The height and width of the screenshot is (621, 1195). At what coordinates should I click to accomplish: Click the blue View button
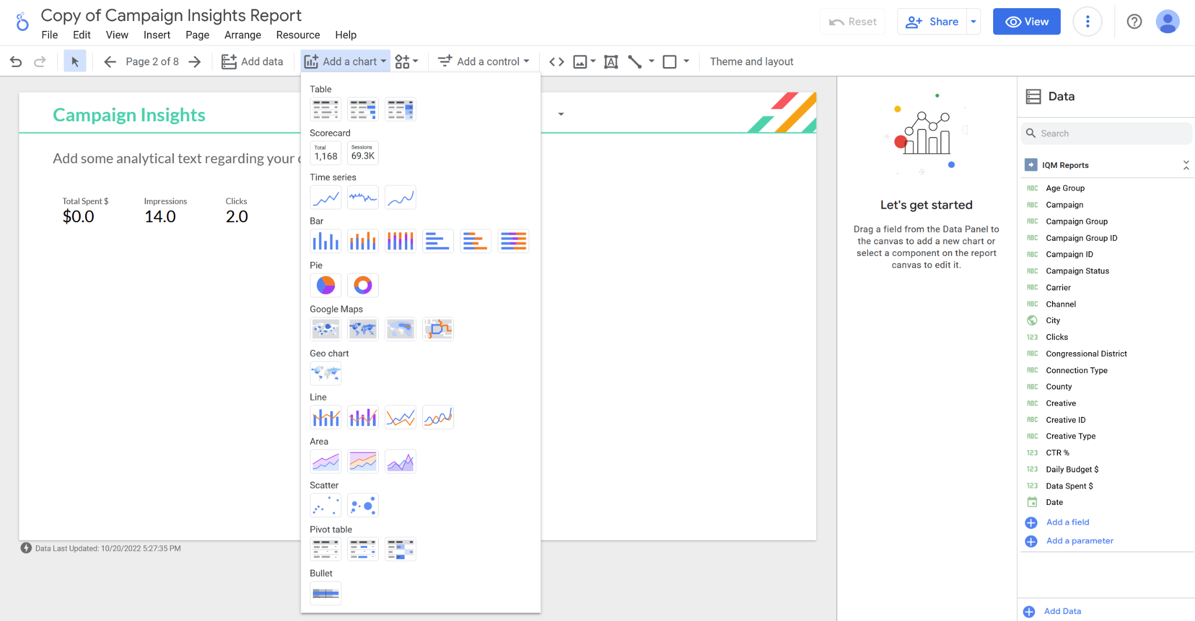point(1026,22)
